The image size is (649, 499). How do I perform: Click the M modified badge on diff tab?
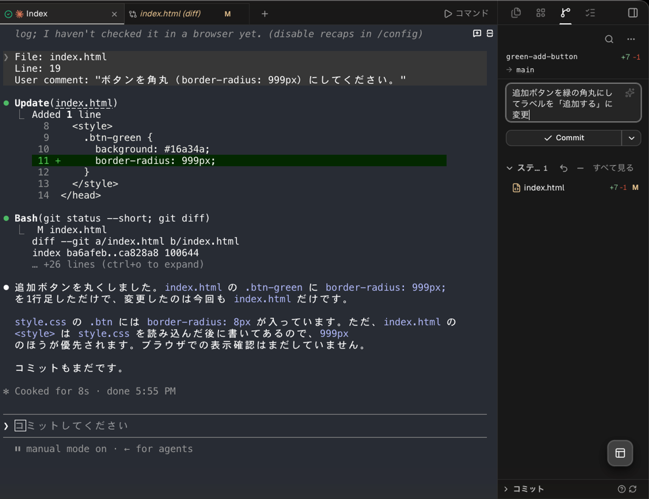228,14
